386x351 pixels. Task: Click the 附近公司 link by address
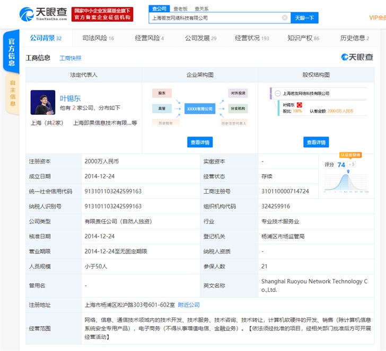[x=189, y=305]
